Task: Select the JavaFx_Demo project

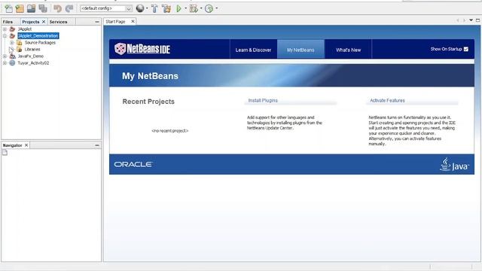Action: (30, 56)
